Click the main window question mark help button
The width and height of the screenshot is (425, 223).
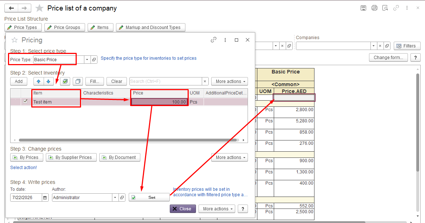click(x=416, y=58)
